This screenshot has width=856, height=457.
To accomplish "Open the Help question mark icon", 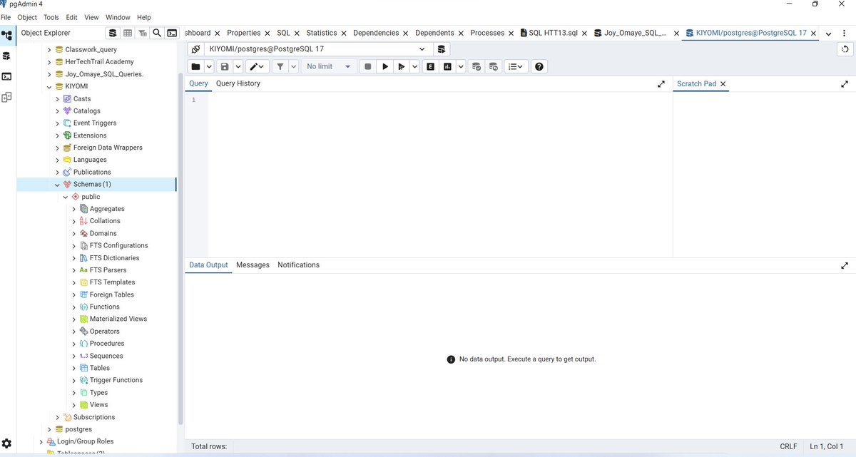I will (539, 66).
